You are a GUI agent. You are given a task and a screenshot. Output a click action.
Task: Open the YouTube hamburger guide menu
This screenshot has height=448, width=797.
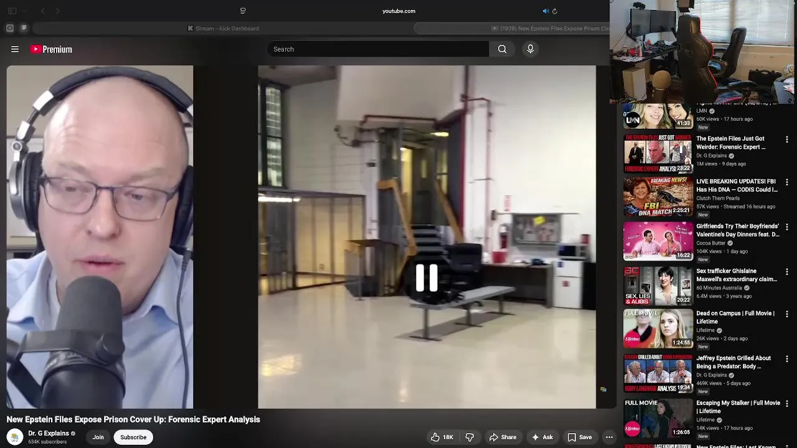coord(15,49)
